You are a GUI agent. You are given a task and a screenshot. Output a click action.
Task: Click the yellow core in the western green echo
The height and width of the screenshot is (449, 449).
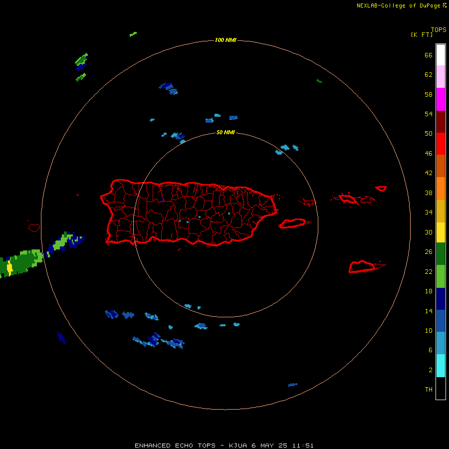pos(10,268)
